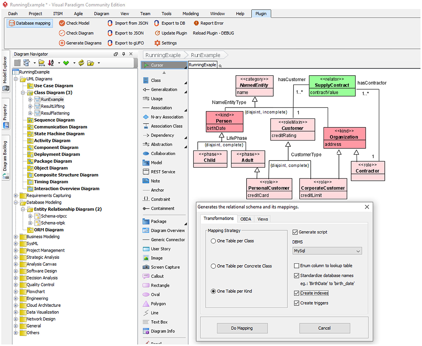This screenshot has width=422, height=346.
Task: Click the Update Plugin icon
Action: (x=157, y=33)
